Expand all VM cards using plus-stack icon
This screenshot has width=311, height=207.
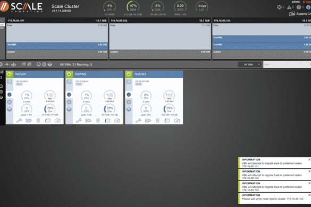pos(29,64)
